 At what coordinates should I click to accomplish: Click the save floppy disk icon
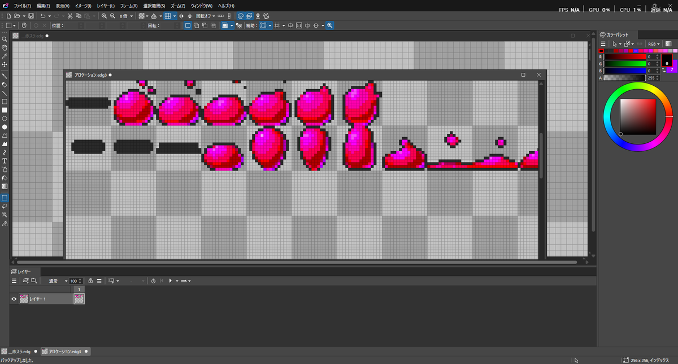pyautogui.click(x=31, y=16)
